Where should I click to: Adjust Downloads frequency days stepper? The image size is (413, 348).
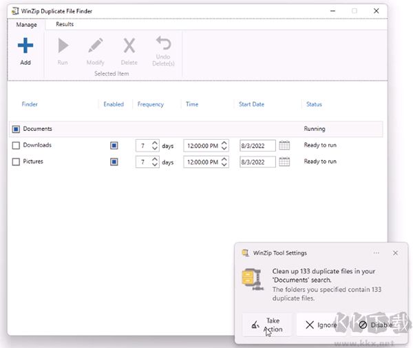155,145
